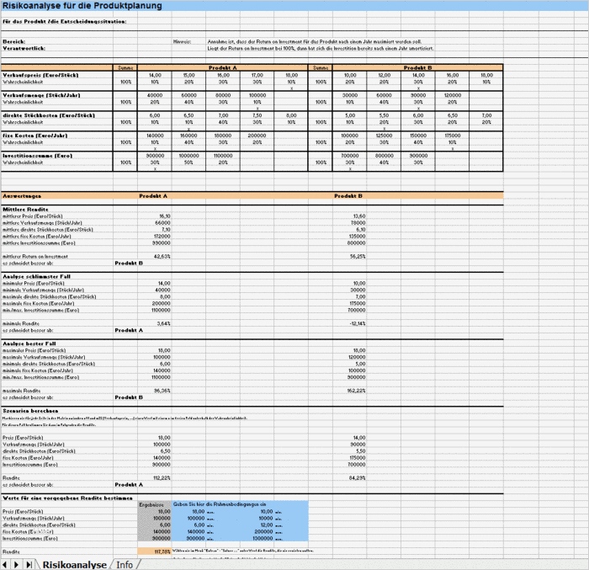
Task: Click the bold 'Verkaufspreis (Euro/Stück)' row label
Action: [x=40, y=75]
